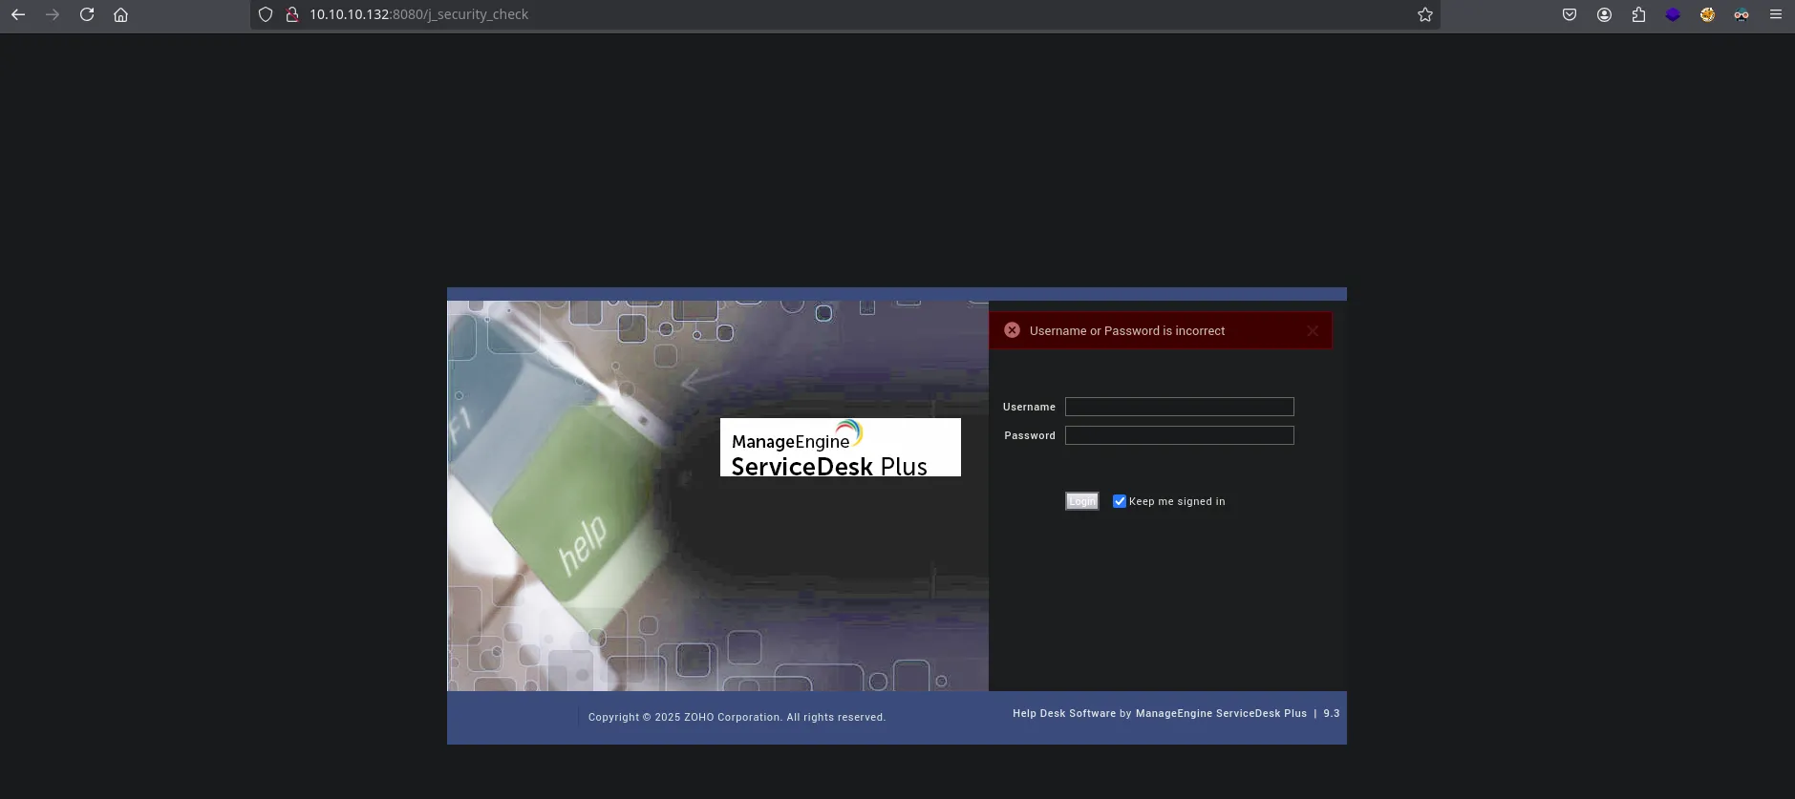Bookmark this page with the star

point(1425,14)
